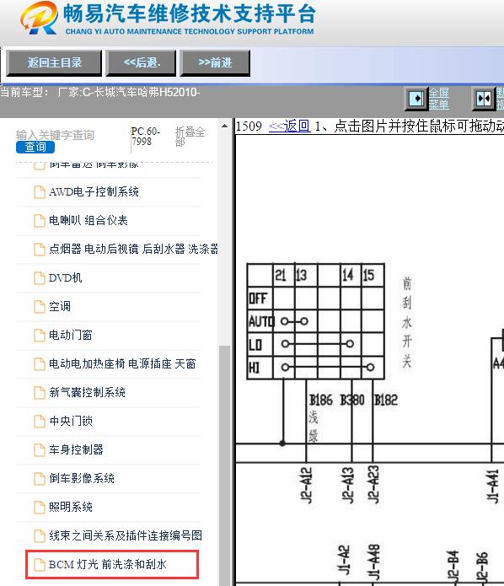The height and width of the screenshot is (586, 504).
Task: Open the <<返回 link above the diagram
Action: (x=290, y=126)
